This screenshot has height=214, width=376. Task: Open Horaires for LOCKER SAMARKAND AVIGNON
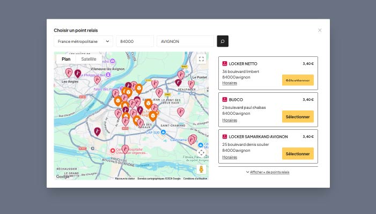(230, 157)
